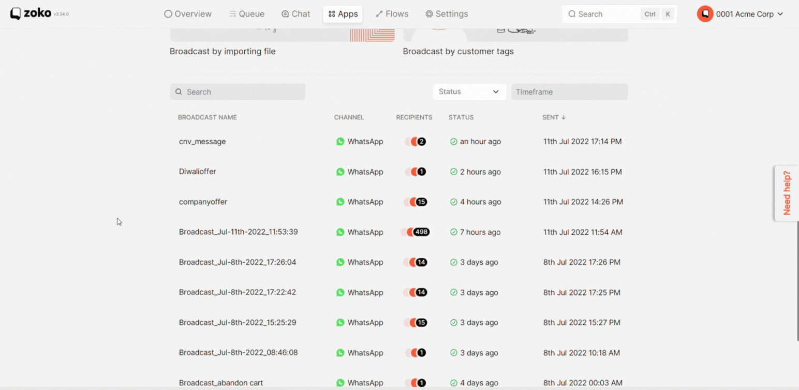This screenshot has width=799, height=390.
Task: Click status check icon for Broadcast_Jul-8th-2022_17:26:04
Action: click(x=453, y=262)
